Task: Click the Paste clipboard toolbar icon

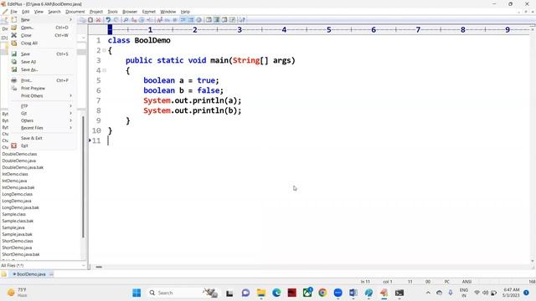Action: (90, 20)
